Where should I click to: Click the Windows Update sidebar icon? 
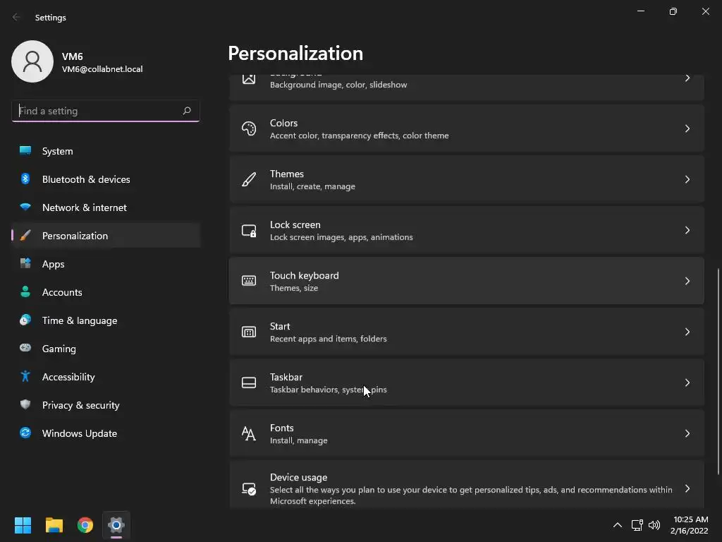(25, 433)
